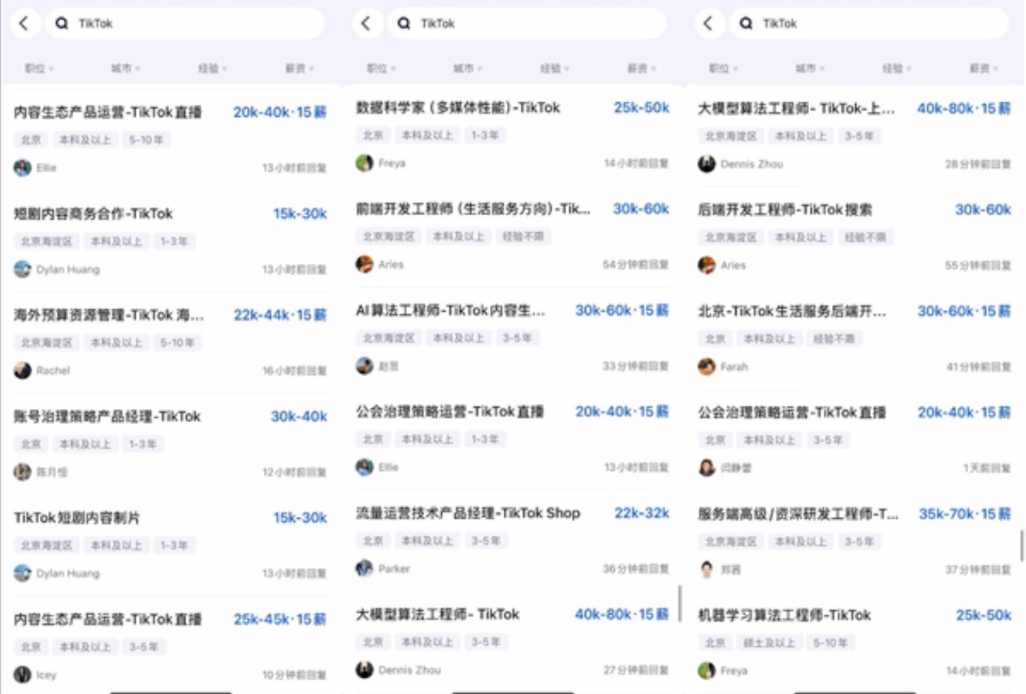Open the 职位 dropdown in the right screen

(x=724, y=69)
